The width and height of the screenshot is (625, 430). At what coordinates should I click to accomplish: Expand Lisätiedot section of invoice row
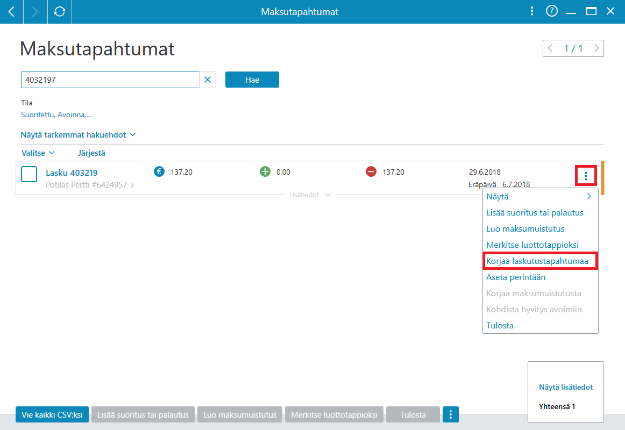tap(310, 195)
